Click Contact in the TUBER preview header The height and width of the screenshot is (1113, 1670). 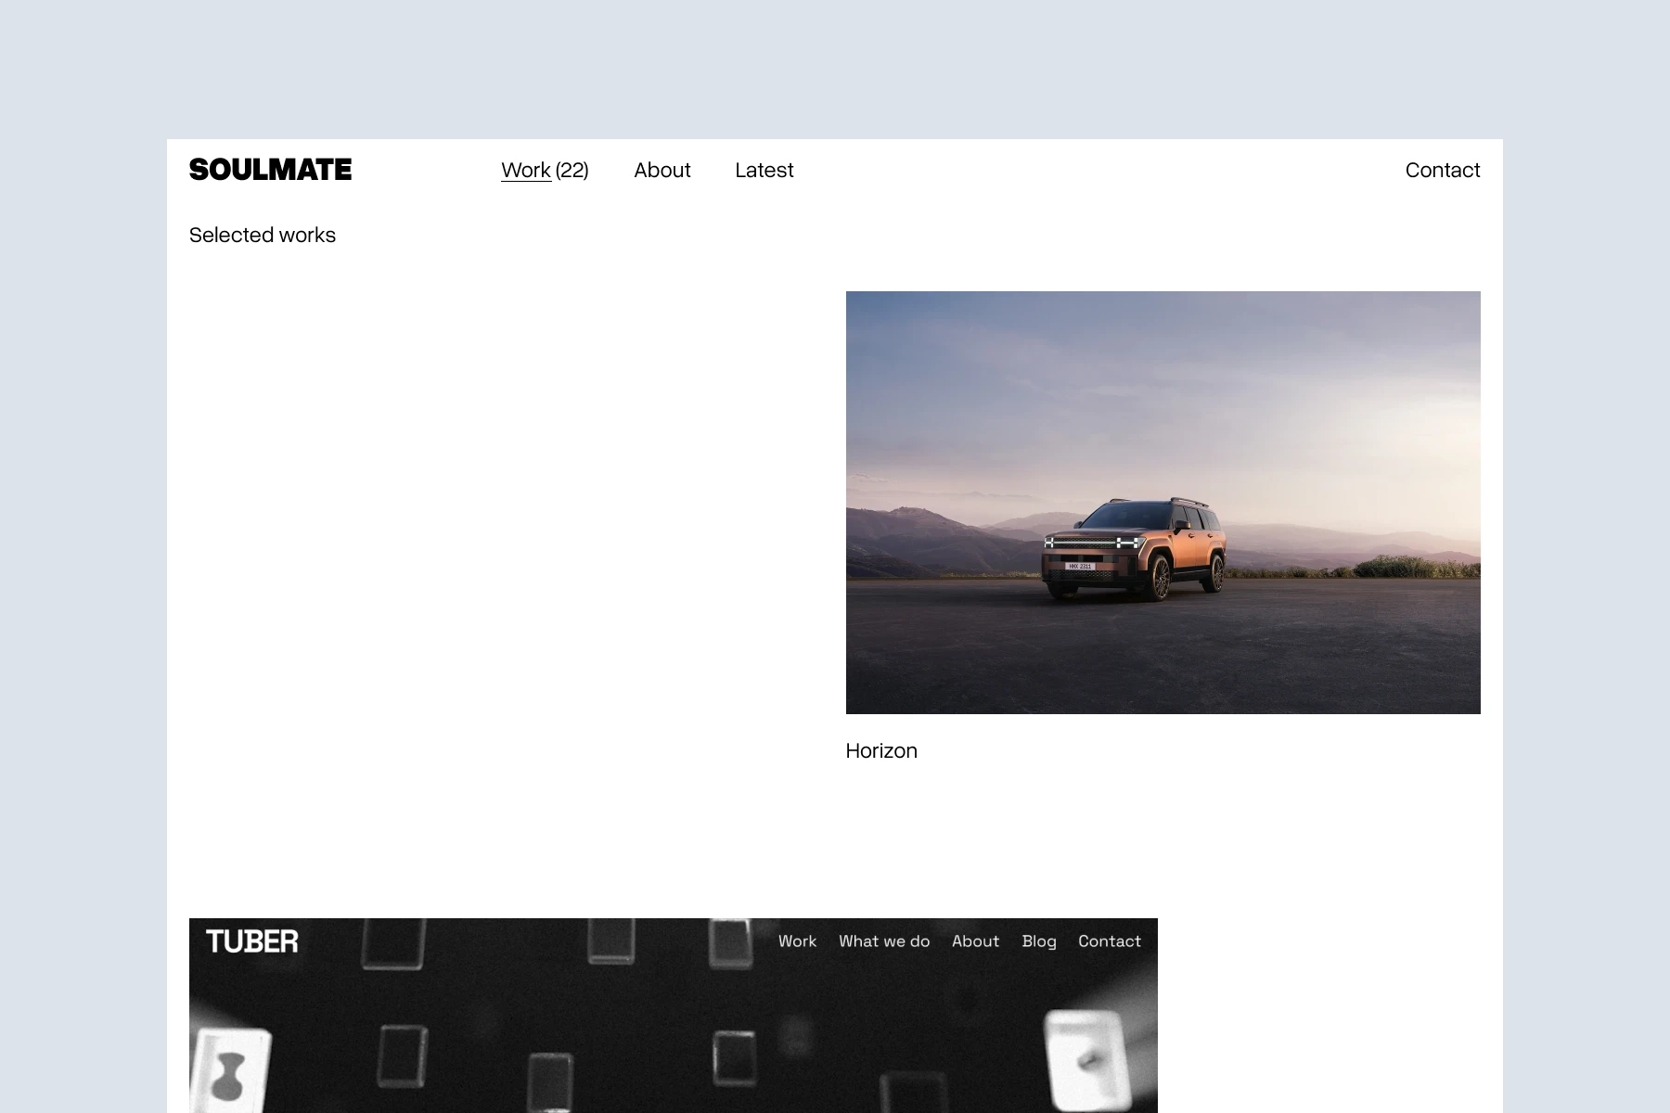(x=1110, y=940)
